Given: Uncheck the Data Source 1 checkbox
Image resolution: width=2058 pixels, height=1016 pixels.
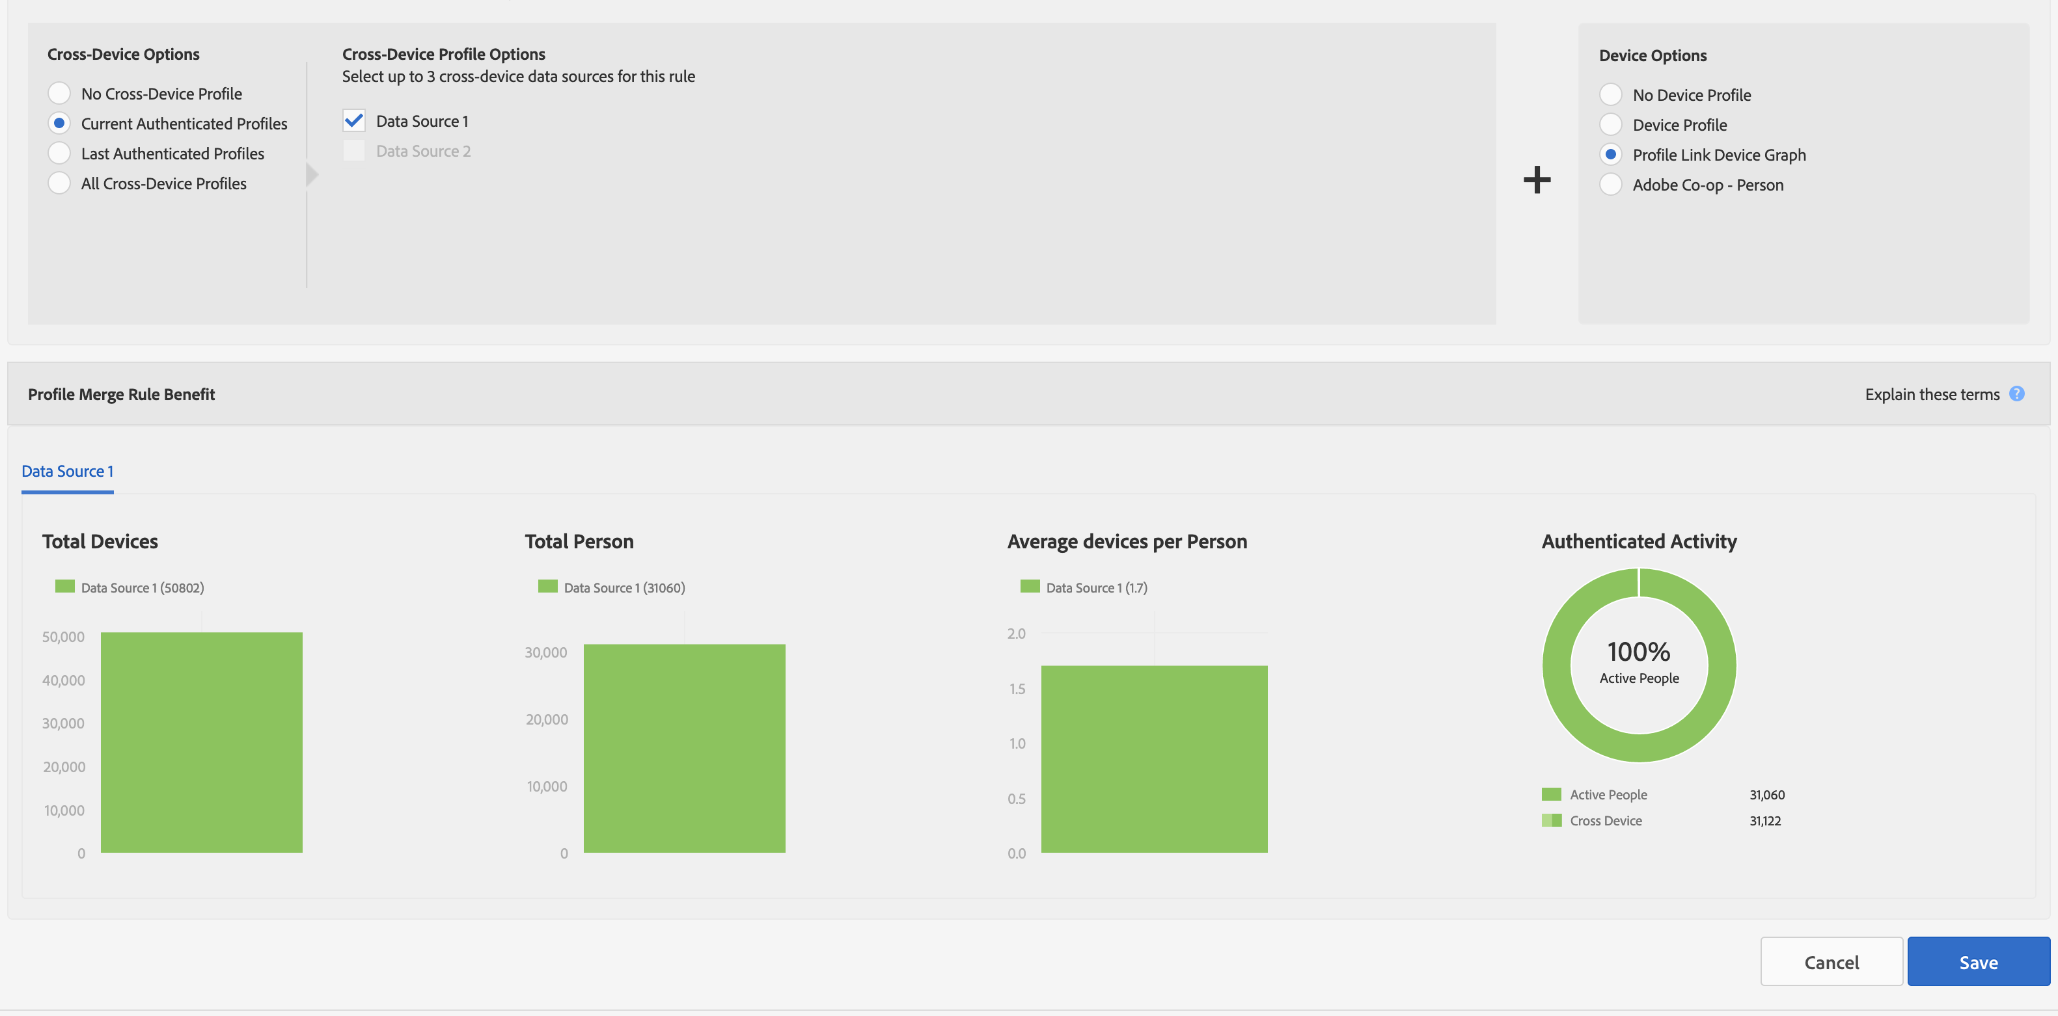Looking at the screenshot, I should click(x=354, y=120).
